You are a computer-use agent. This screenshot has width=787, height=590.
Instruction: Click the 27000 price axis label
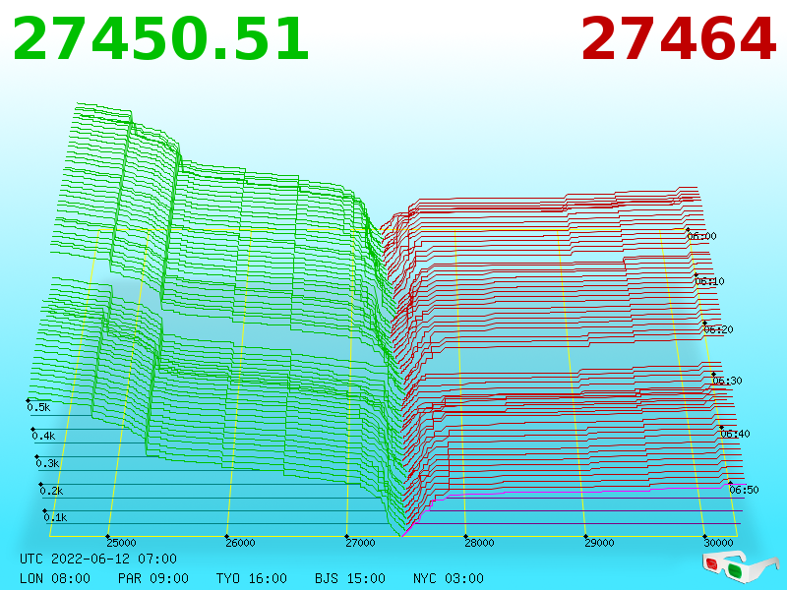tap(360, 543)
